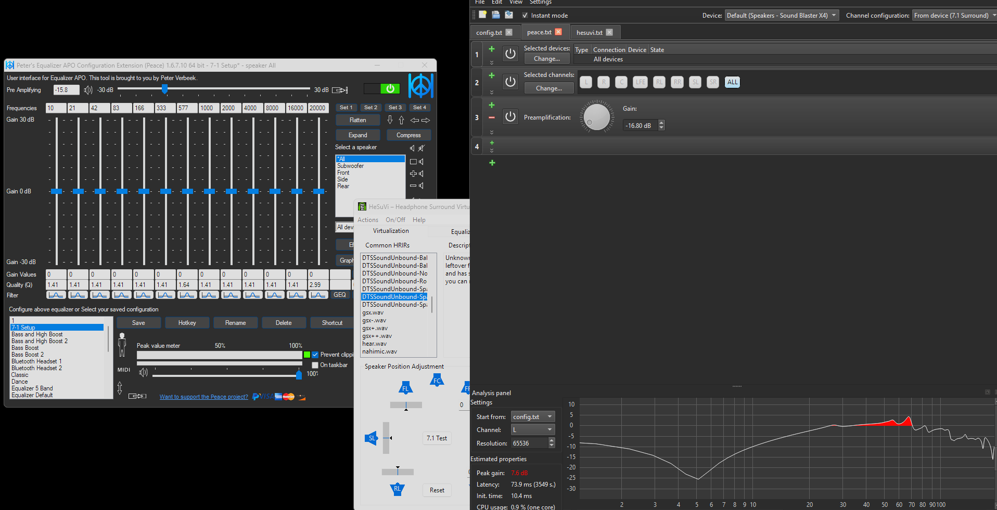This screenshot has height=510, width=997.
Task: Click the person figure icon in Peace
Action: [122, 345]
